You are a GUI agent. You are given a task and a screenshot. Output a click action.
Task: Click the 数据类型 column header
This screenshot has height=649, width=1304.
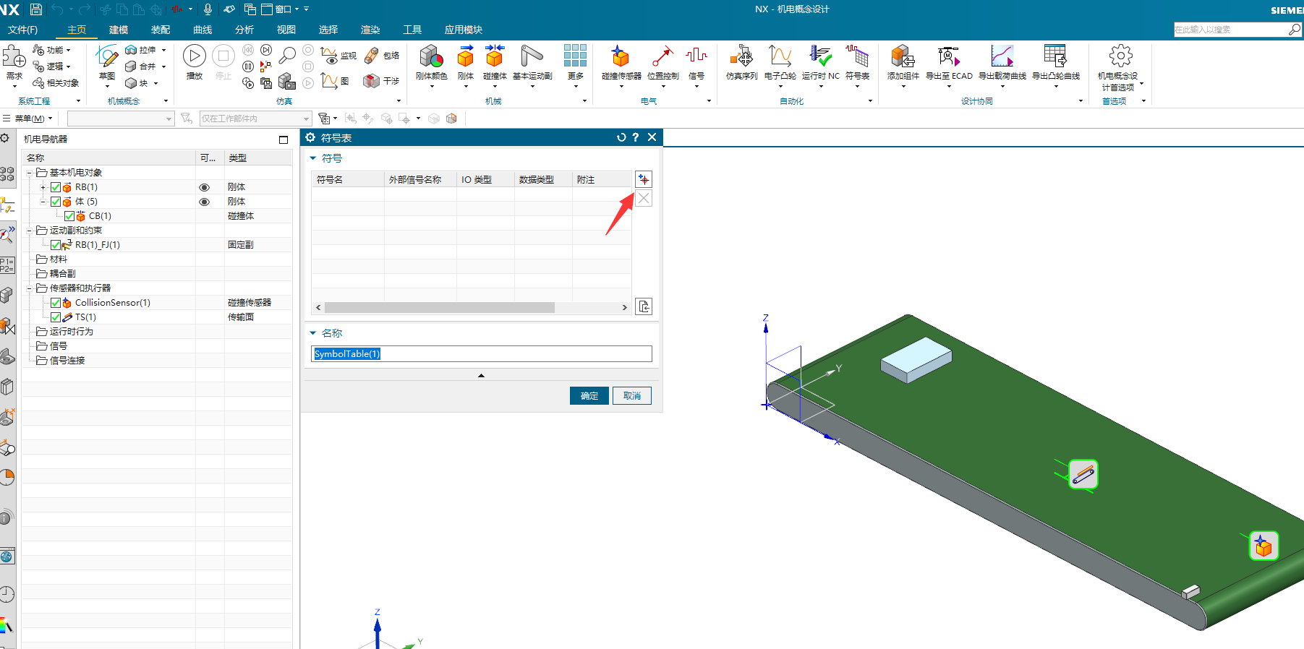(543, 179)
